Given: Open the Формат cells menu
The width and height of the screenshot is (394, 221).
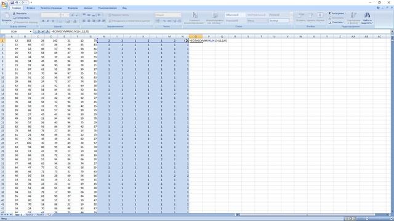Looking at the screenshot, I should point(320,17).
